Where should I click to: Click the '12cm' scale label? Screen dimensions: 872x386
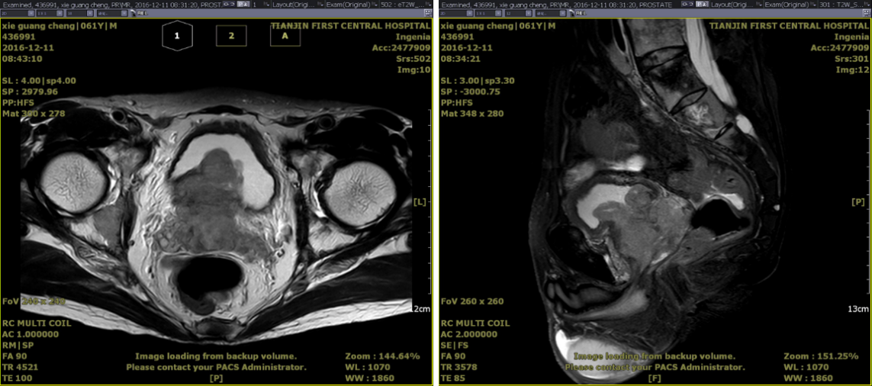(421, 309)
